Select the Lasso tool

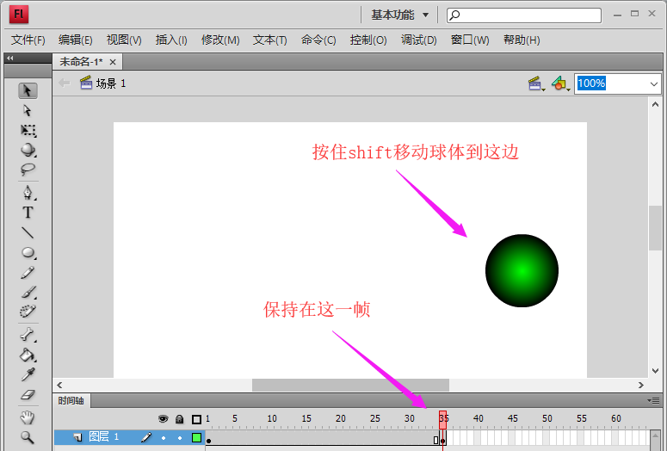coord(28,170)
